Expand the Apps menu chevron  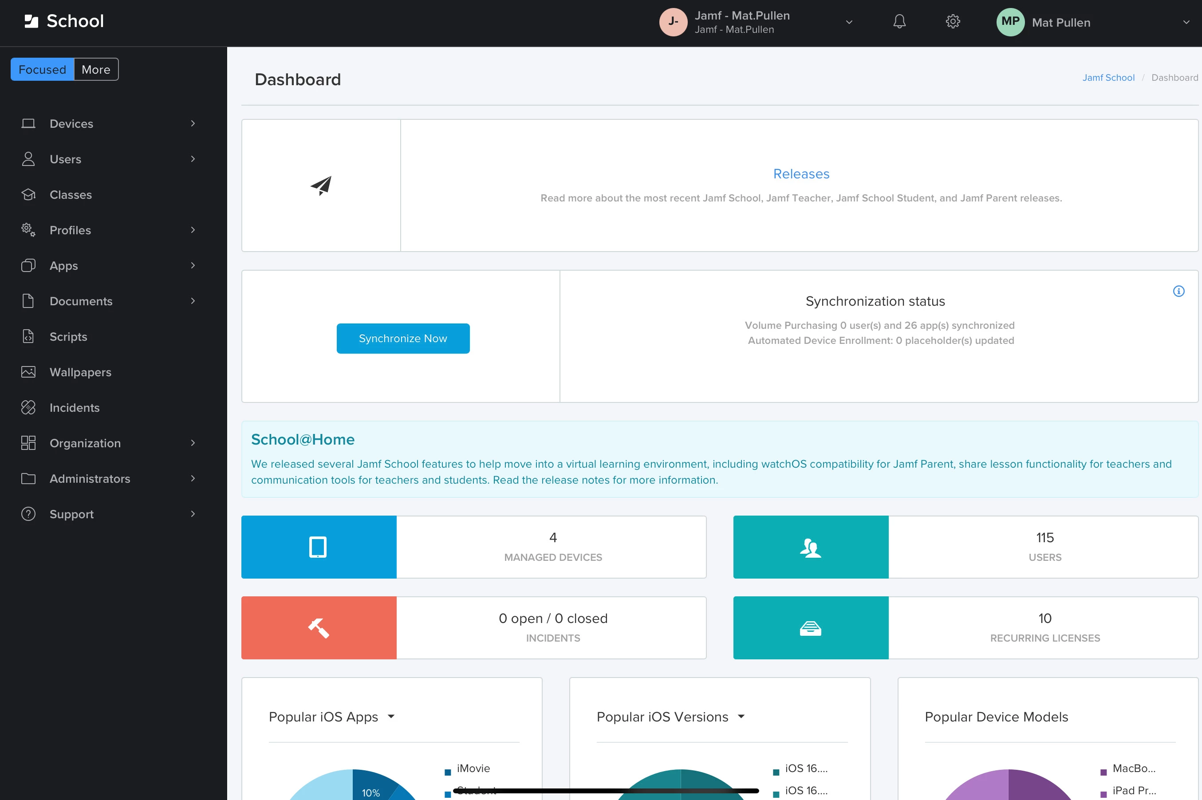(193, 265)
